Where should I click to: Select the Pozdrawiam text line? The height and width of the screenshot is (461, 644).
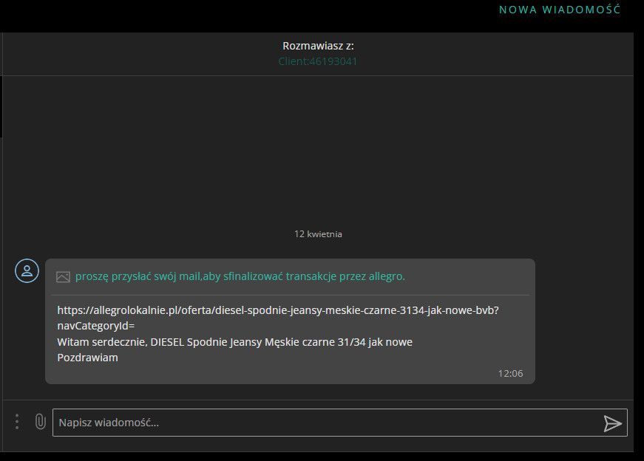(x=87, y=358)
